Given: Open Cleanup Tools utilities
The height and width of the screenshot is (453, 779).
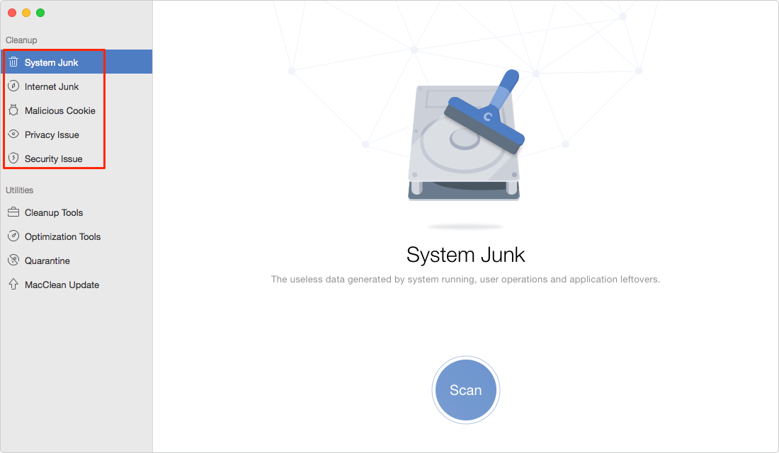Looking at the screenshot, I should [76, 212].
